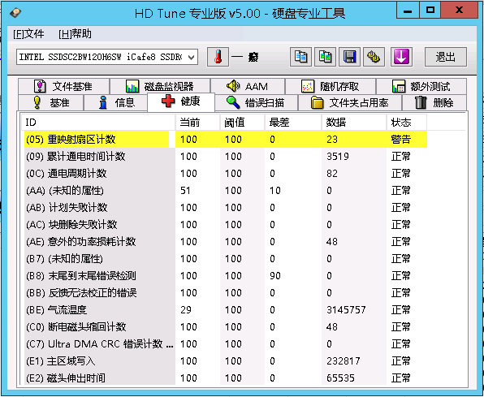Open the 信息 info tab
Viewport: 484px width, 397px height.
pos(116,102)
